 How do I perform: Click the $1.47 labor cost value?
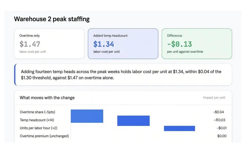[x=30, y=44]
